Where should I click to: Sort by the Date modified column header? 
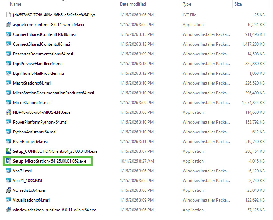(x=133, y=4)
